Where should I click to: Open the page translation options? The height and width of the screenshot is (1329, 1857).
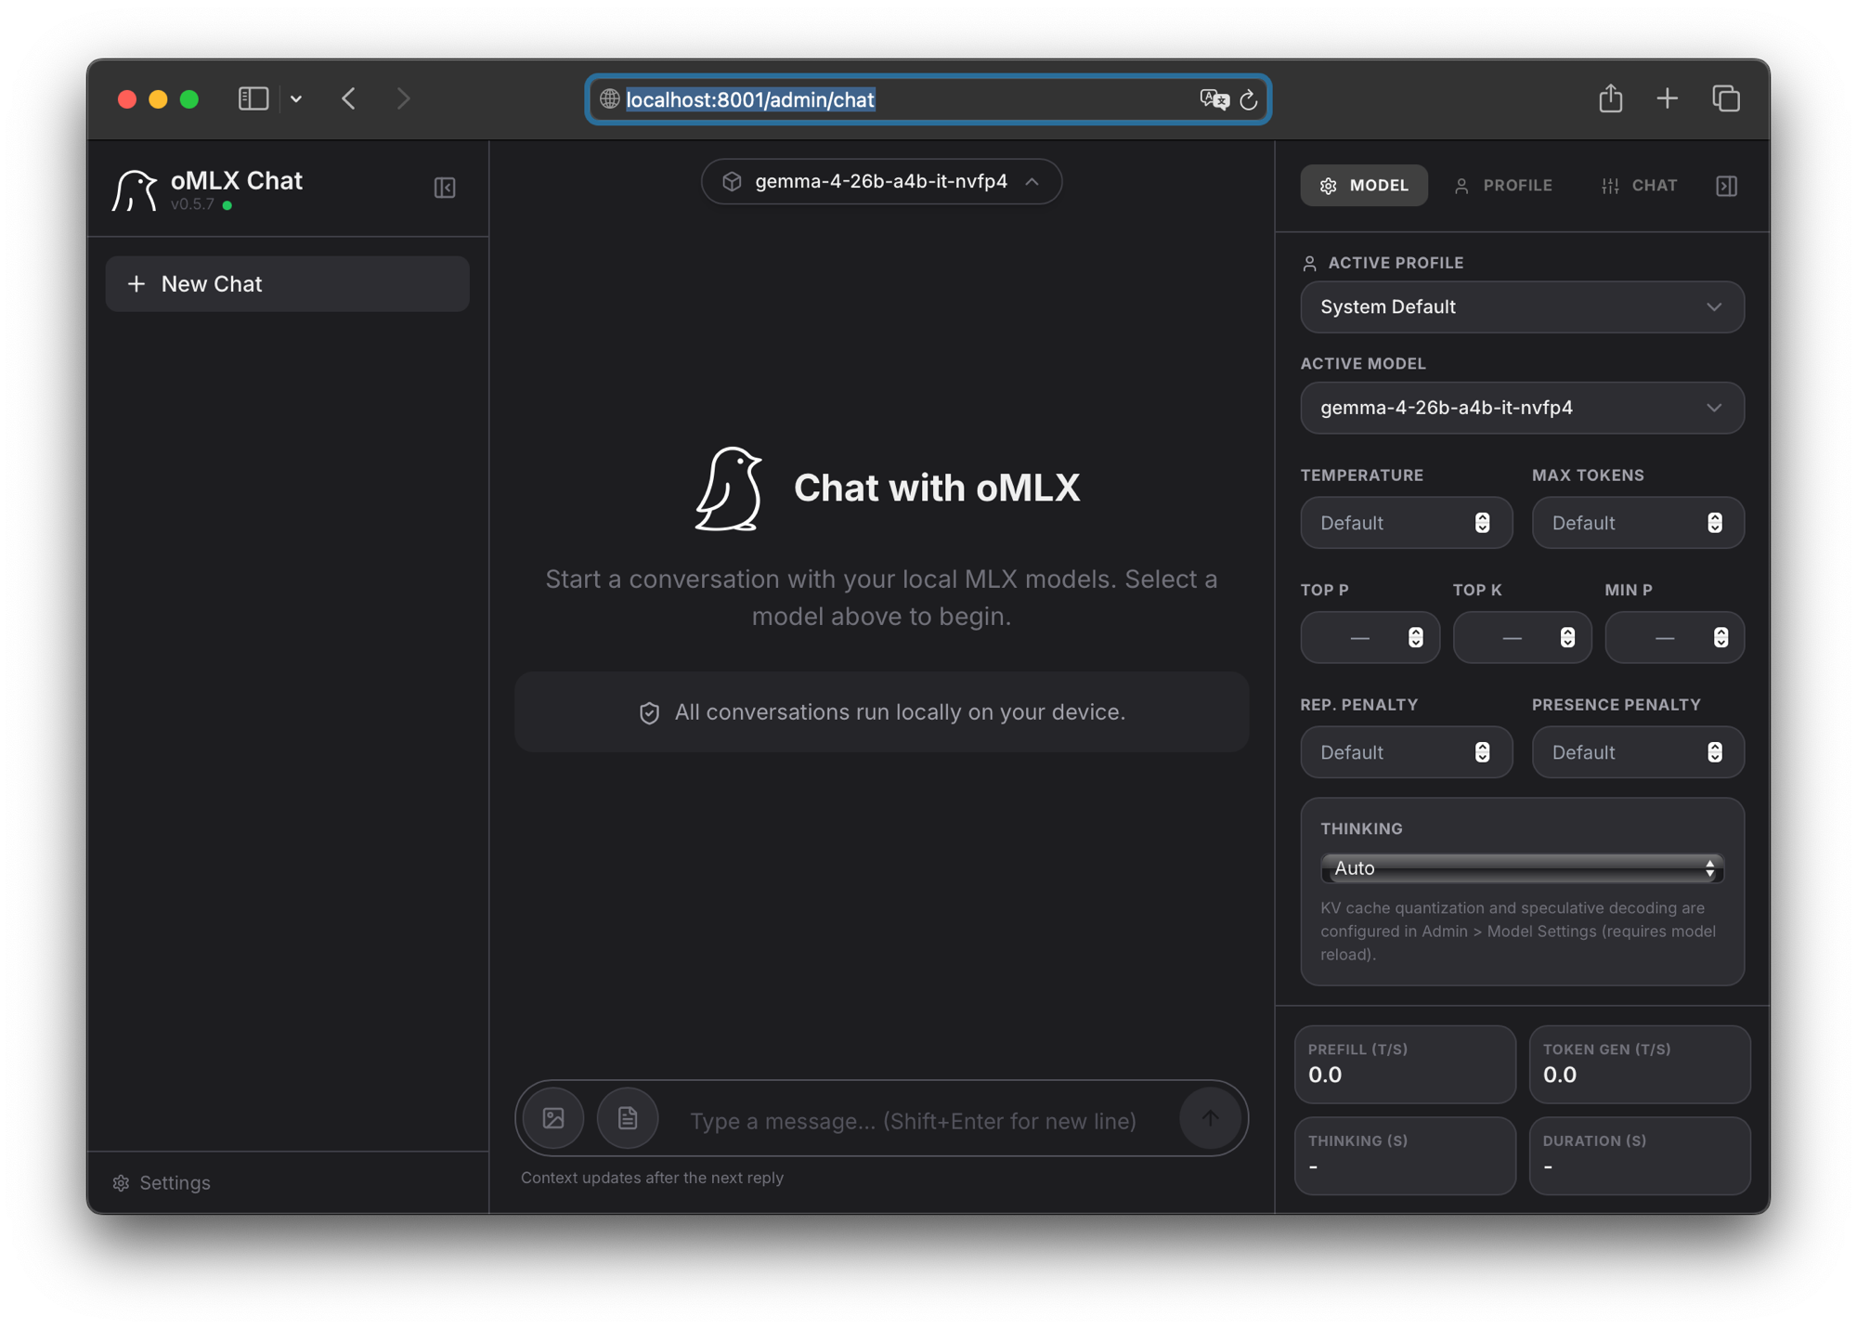pyautogui.click(x=1214, y=99)
